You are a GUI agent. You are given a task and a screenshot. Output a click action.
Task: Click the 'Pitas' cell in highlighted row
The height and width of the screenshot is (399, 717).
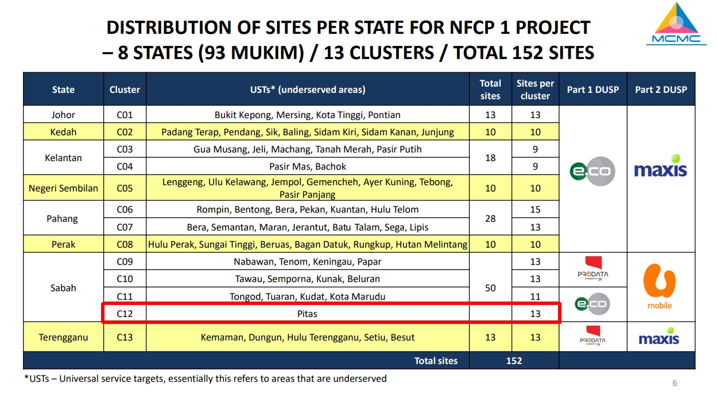pos(308,314)
